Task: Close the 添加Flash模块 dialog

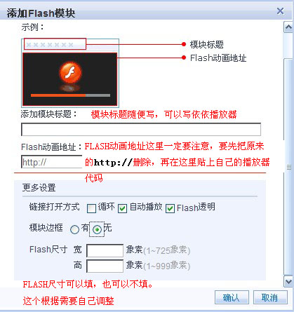Action: tap(280, 11)
